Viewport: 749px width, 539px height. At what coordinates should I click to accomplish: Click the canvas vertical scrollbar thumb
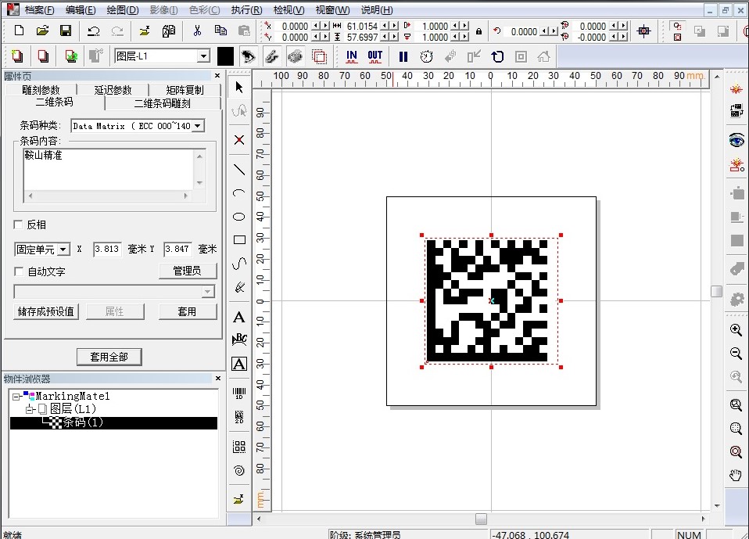point(716,291)
